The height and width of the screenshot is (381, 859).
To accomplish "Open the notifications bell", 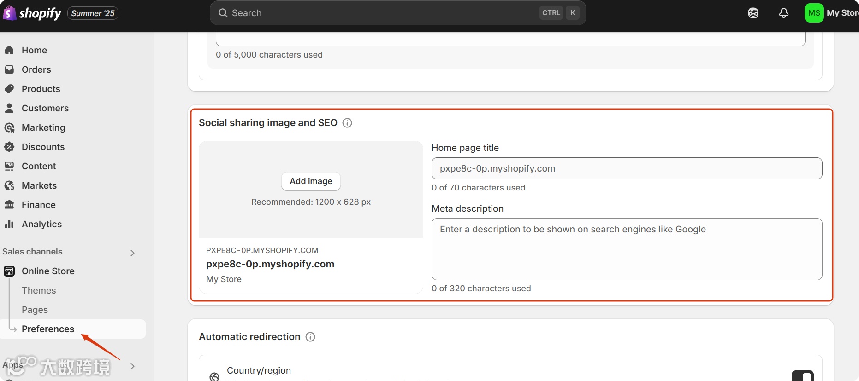I will point(783,13).
